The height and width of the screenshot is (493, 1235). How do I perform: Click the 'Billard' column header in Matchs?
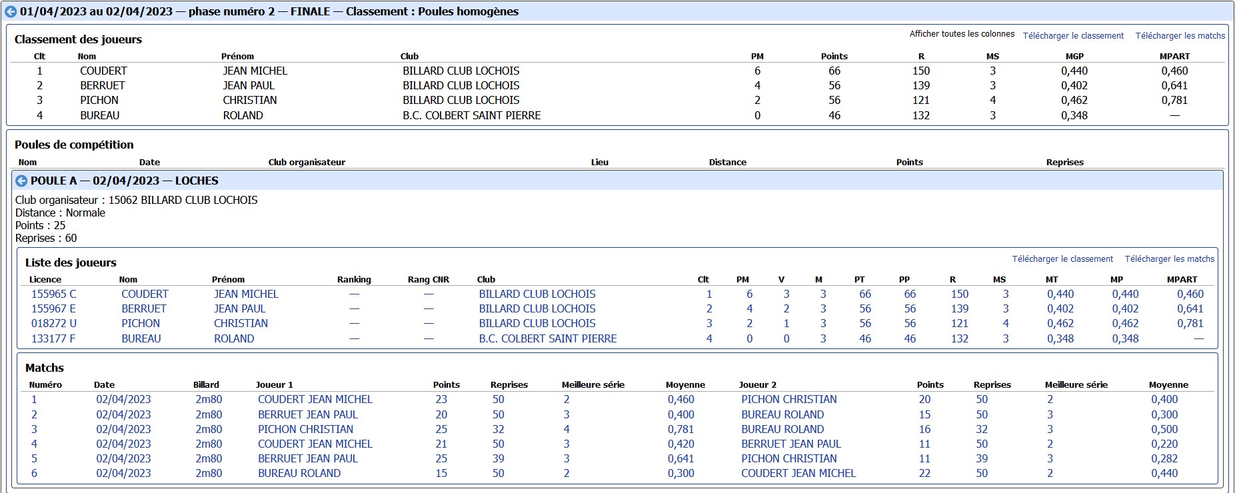pos(206,385)
